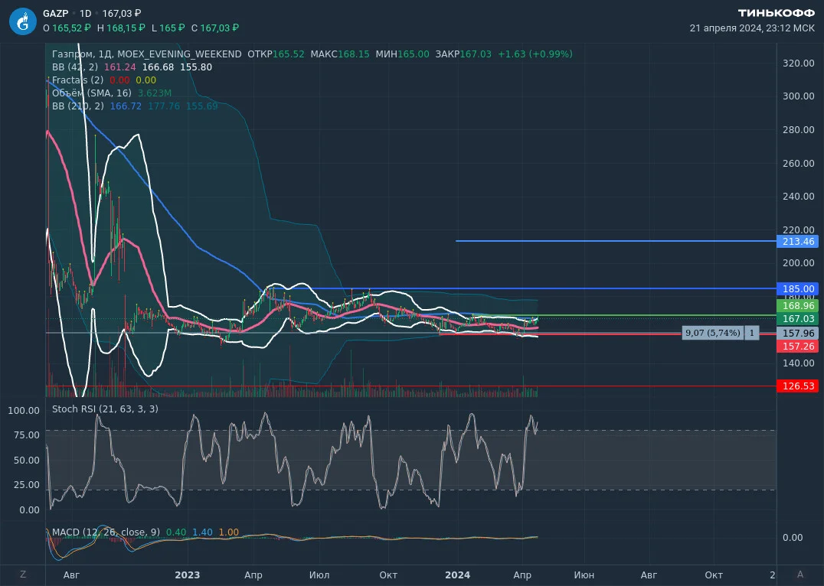
Task: Click the volume SMA value 3.623M
Action: (155, 93)
